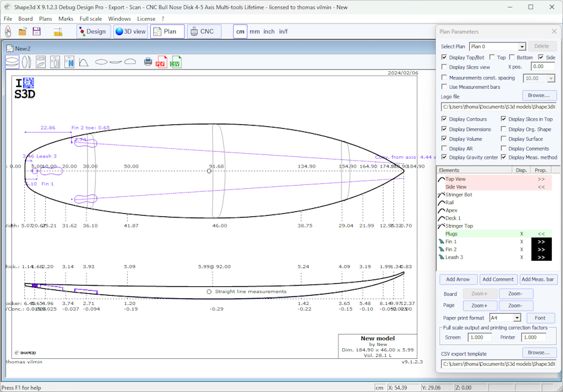Click the Add Comment button
This screenshot has width=563, height=392.
point(499,279)
